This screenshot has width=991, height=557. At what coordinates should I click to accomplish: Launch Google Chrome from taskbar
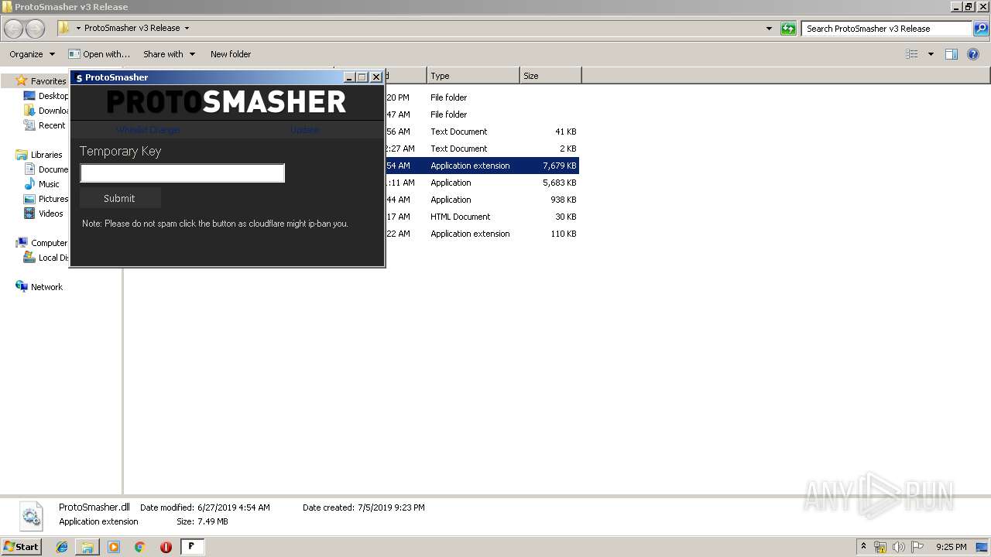pyautogui.click(x=139, y=547)
